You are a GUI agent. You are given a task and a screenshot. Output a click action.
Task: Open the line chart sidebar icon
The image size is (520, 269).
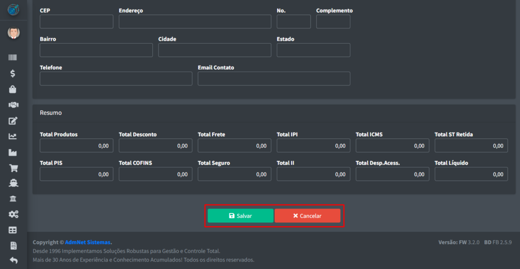pyautogui.click(x=13, y=136)
